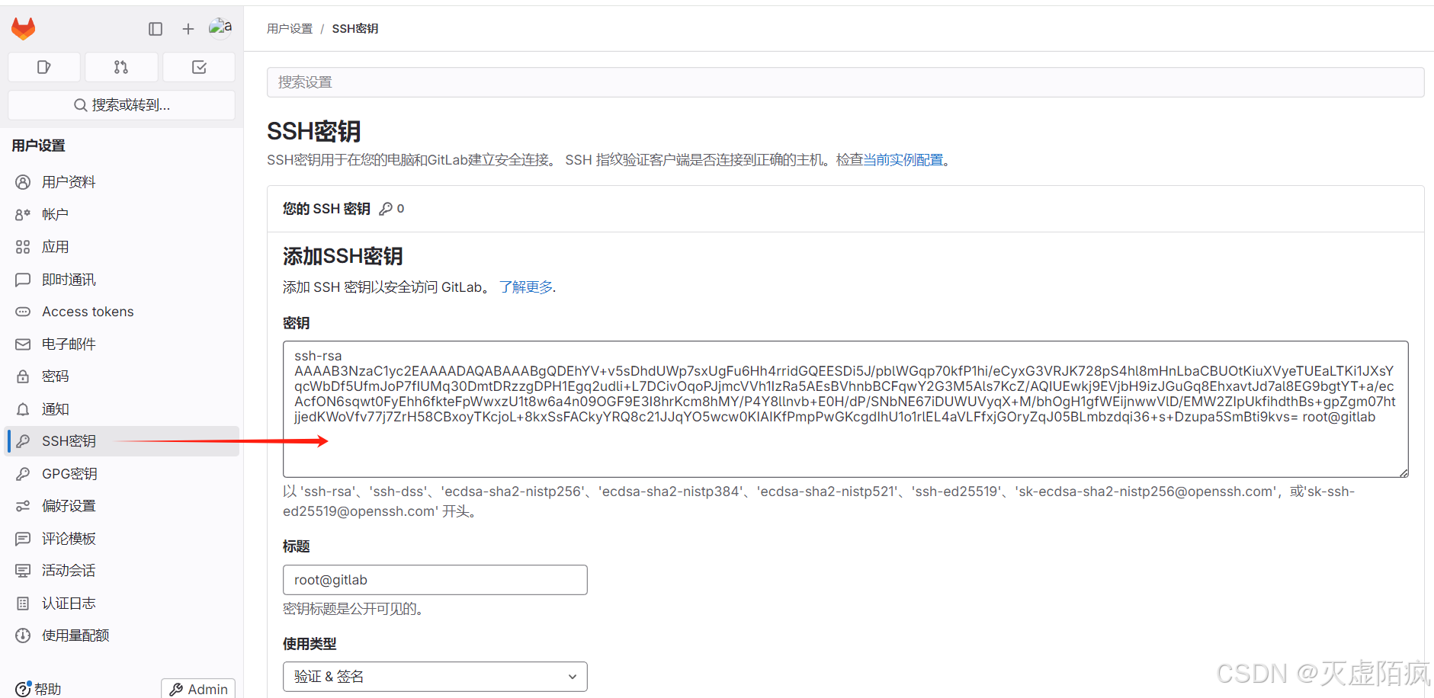Image resolution: width=1434 pixels, height=698 pixels.
Task: Open 认证日志 authentication log
Action: click(123, 604)
